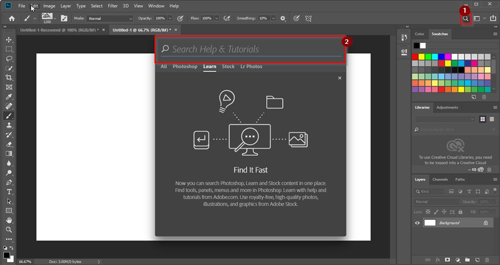Select the History Brush tool

coord(9,135)
